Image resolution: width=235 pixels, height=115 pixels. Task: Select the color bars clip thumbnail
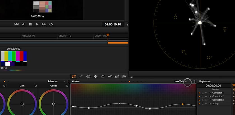14,58
